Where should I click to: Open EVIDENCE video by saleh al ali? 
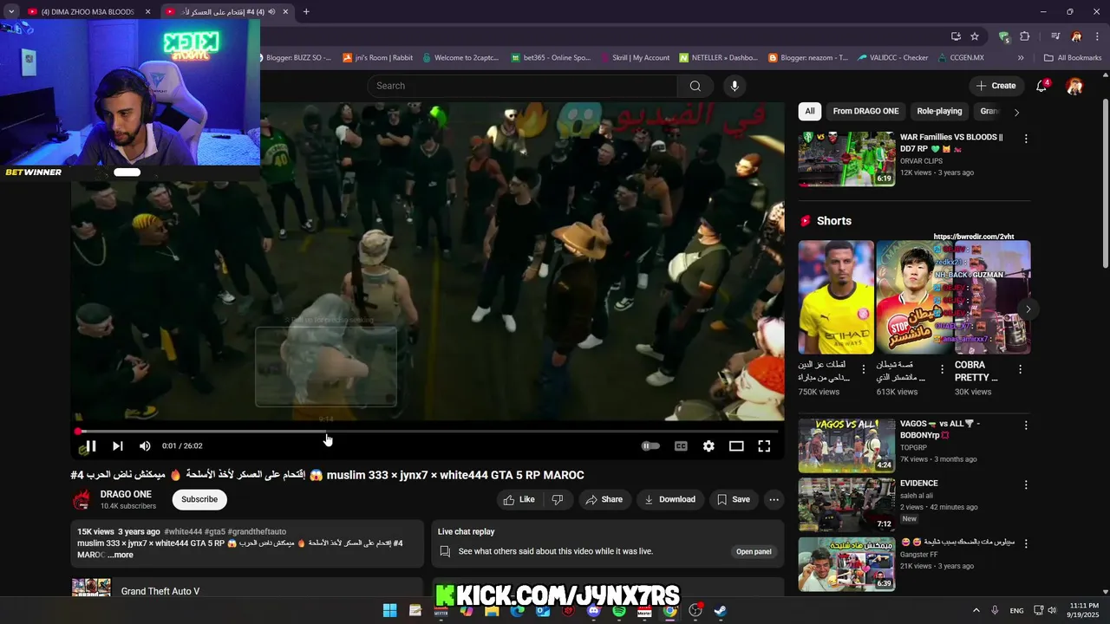tap(846, 504)
